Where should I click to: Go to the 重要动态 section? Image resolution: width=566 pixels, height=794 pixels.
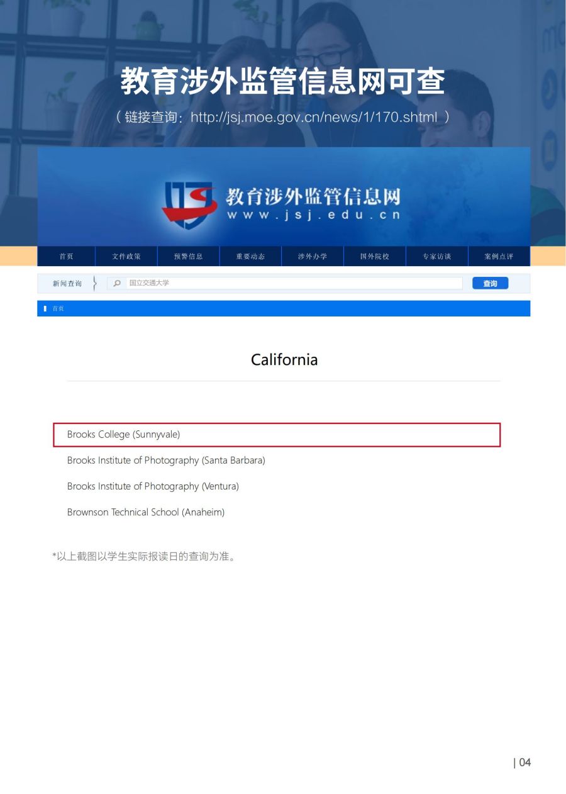[x=250, y=257]
